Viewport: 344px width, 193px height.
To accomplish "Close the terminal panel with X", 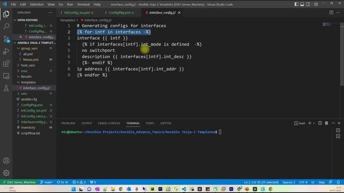I will tap(339, 123).
